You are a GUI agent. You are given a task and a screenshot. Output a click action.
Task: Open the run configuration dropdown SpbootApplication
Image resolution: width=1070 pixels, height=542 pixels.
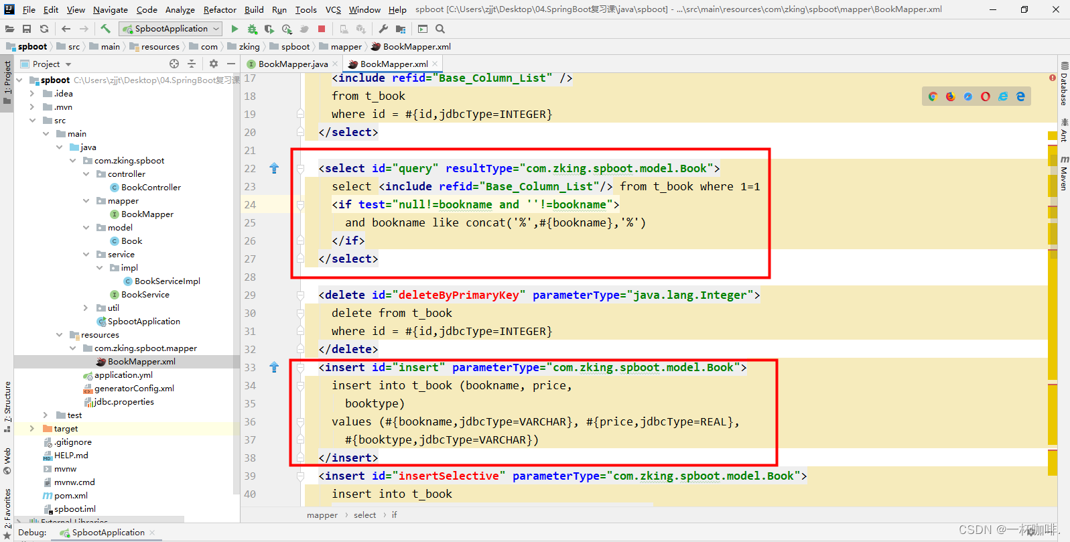(x=172, y=29)
